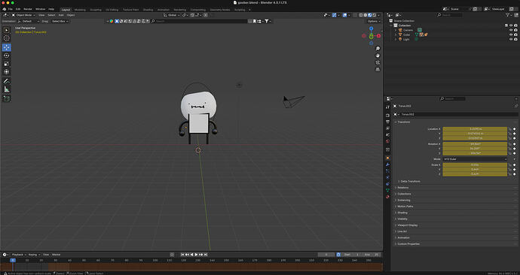Open the Add menu in viewport header
Viewport: 520px width, 275px height.
tap(61, 15)
